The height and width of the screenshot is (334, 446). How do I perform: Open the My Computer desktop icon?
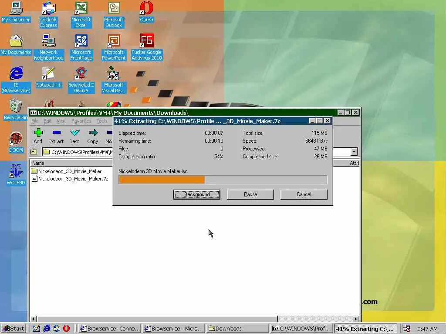point(16,12)
